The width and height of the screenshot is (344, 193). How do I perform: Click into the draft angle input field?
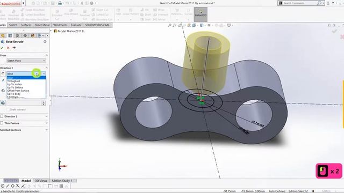click(x=24, y=103)
